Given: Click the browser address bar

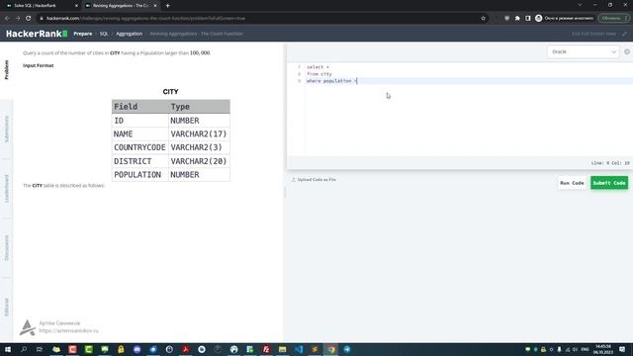Looking at the screenshot, I should click(x=258, y=18).
